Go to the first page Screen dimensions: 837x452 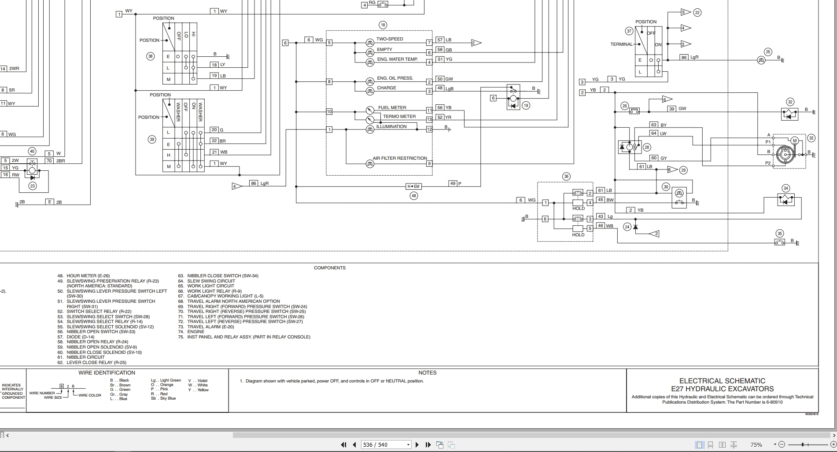(x=343, y=445)
